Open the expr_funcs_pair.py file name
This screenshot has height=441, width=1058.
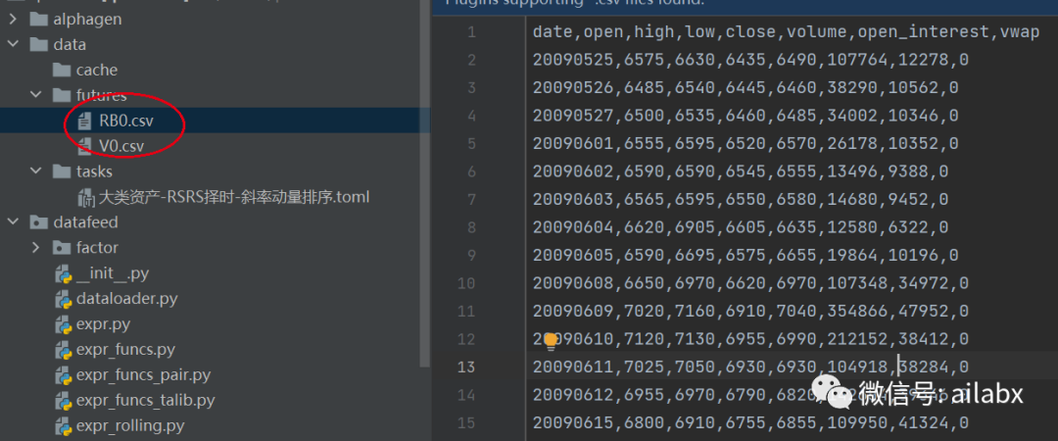point(143,374)
